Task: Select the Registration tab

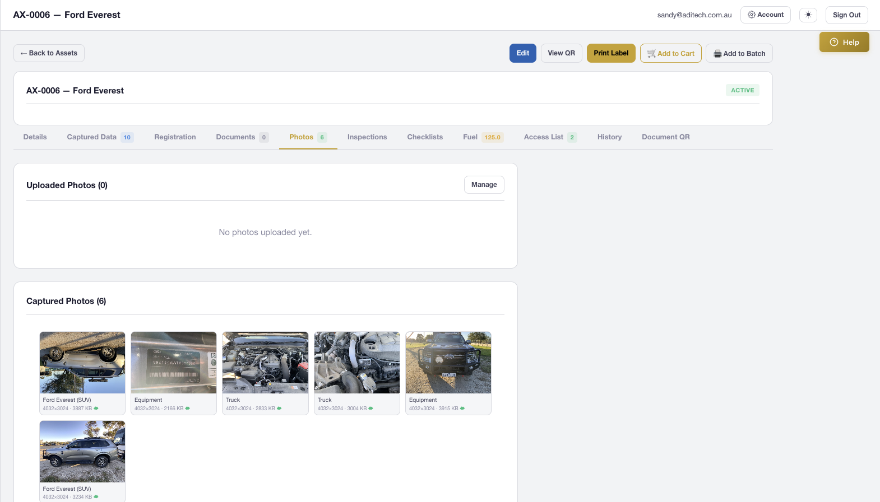Action: pyautogui.click(x=175, y=137)
